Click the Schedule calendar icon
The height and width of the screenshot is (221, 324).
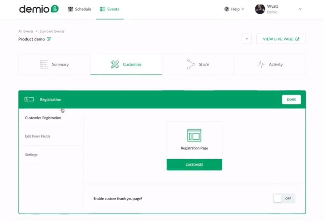point(70,9)
